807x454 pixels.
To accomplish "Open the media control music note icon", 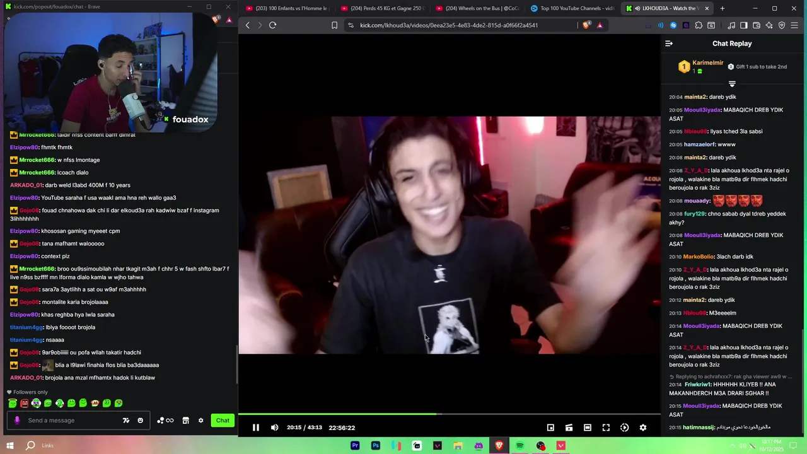I will [731, 25].
